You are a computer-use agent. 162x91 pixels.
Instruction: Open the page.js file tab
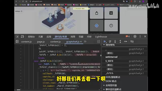pos(41,41)
